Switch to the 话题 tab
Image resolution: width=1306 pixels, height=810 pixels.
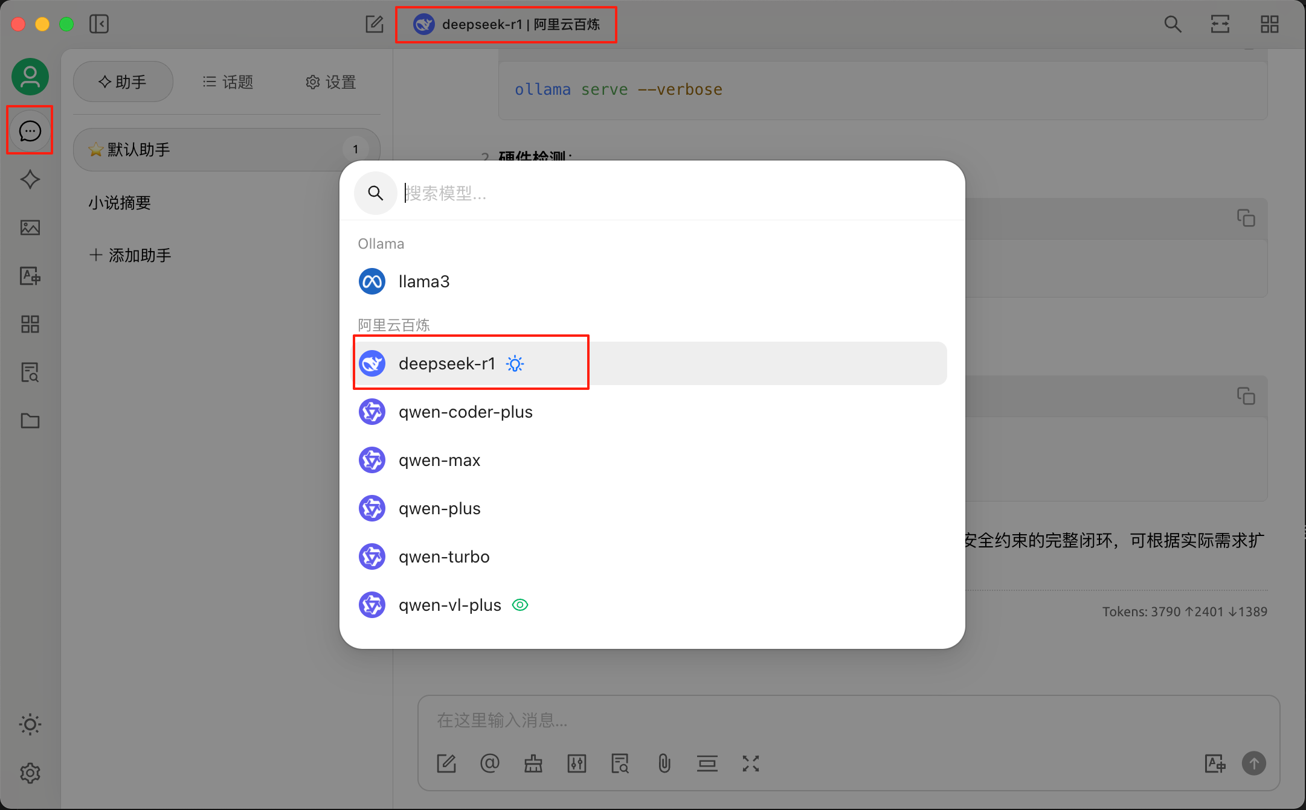[228, 81]
